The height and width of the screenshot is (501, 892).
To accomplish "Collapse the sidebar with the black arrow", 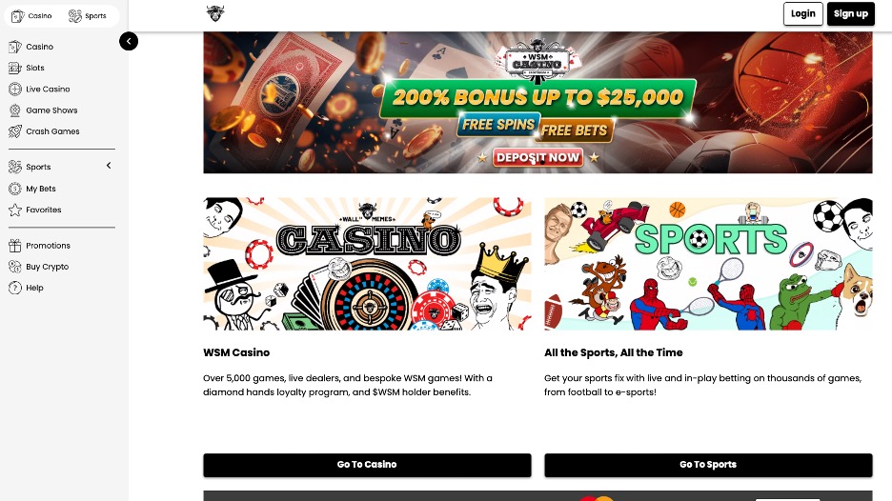I will point(129,41).
